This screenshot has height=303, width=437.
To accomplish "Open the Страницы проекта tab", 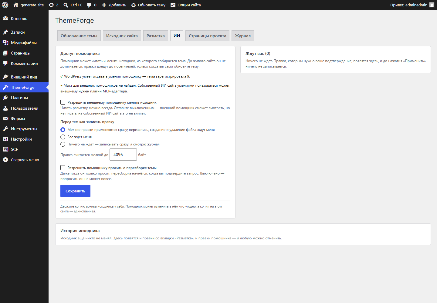I will point(208,36).
